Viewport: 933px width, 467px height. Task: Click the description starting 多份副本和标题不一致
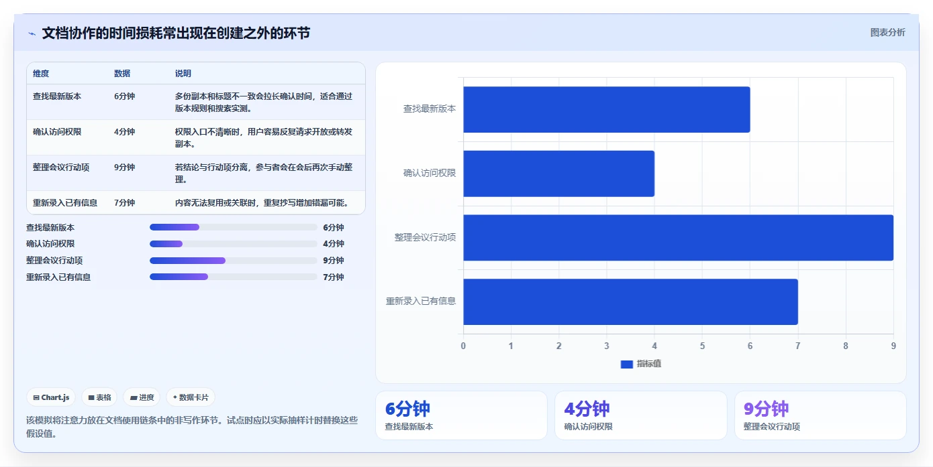pos(264,103)
